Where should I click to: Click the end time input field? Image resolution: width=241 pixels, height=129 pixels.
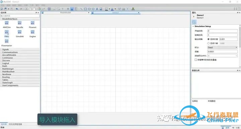222,35
